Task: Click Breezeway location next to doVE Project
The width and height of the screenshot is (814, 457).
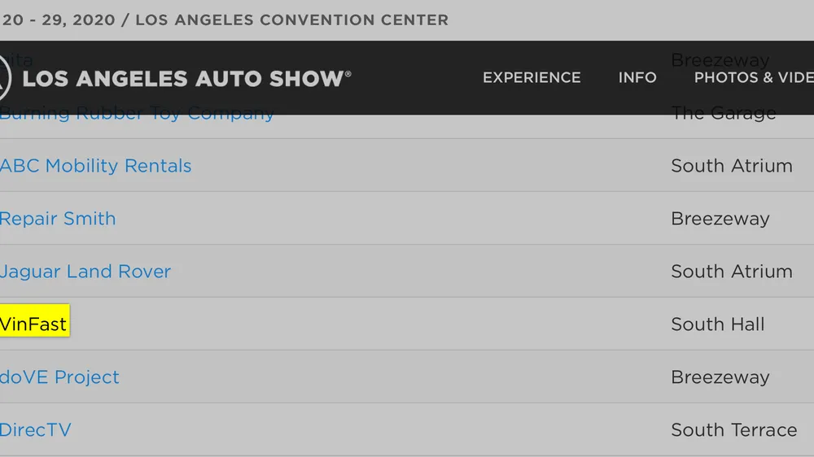Action: coord(720,377)
